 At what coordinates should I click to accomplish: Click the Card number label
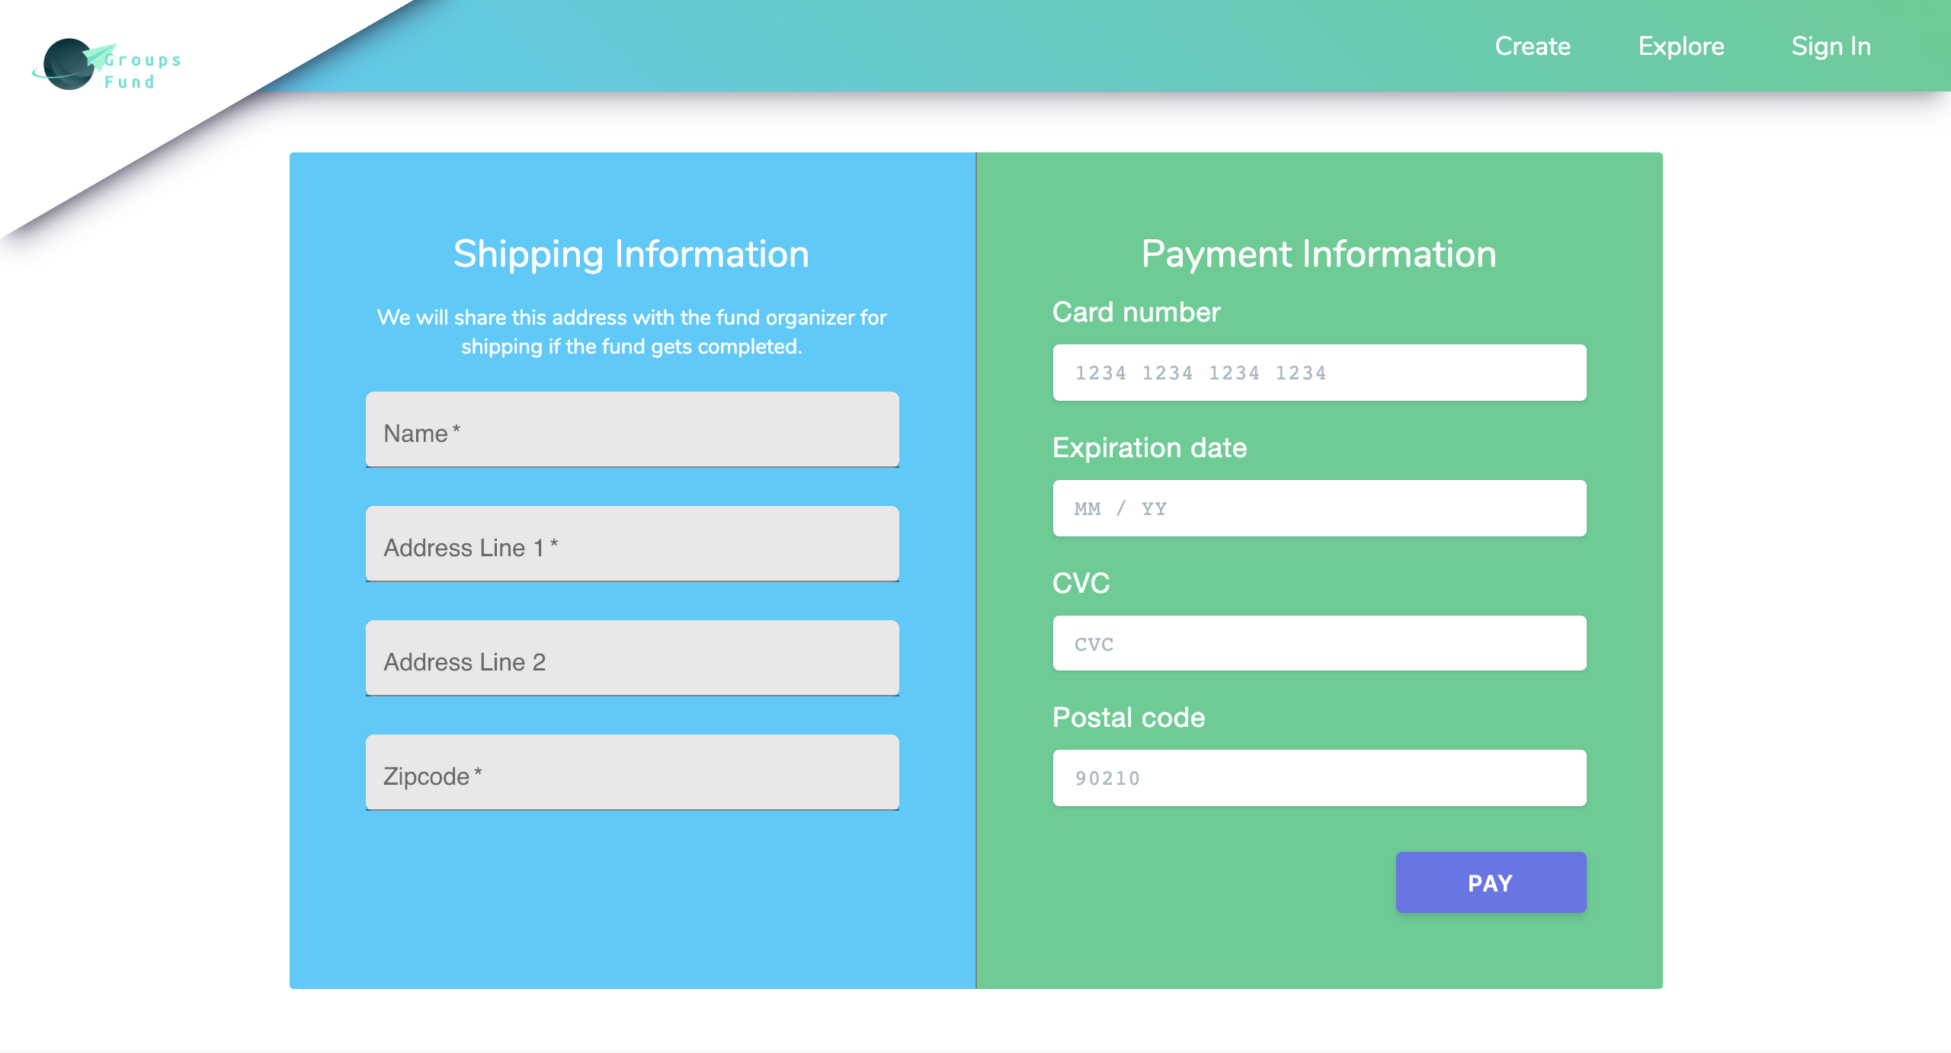tap(1136, 312)
